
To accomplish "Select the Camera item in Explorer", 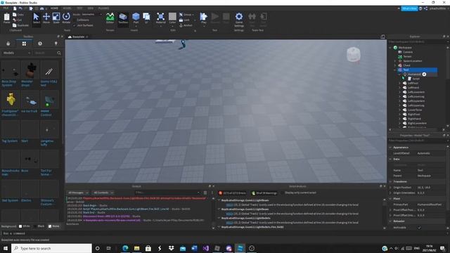I will (x=408, y=52).
